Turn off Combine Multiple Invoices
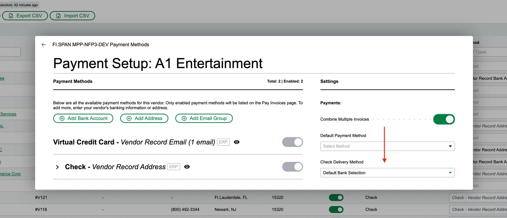 click(x=444, y=119)
